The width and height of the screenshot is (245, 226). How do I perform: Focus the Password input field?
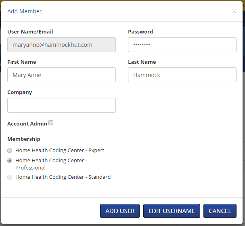click(182, 45)
